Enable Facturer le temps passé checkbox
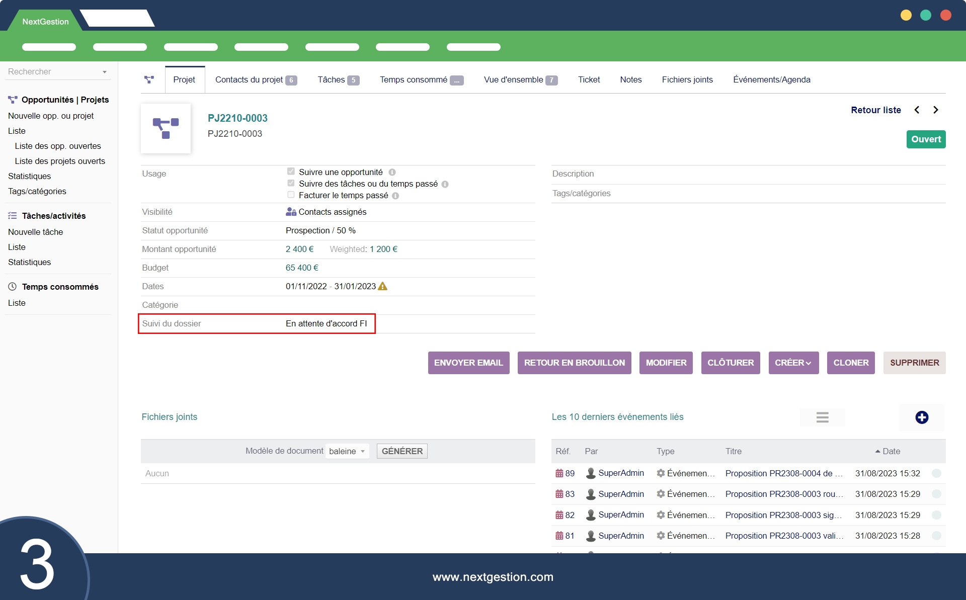 click(291, 195)
